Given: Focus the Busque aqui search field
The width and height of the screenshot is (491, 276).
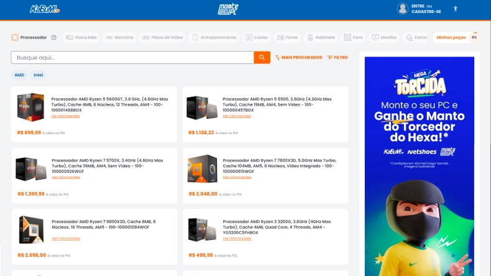Looking at the screenshot, I should (x=132, y=57).
